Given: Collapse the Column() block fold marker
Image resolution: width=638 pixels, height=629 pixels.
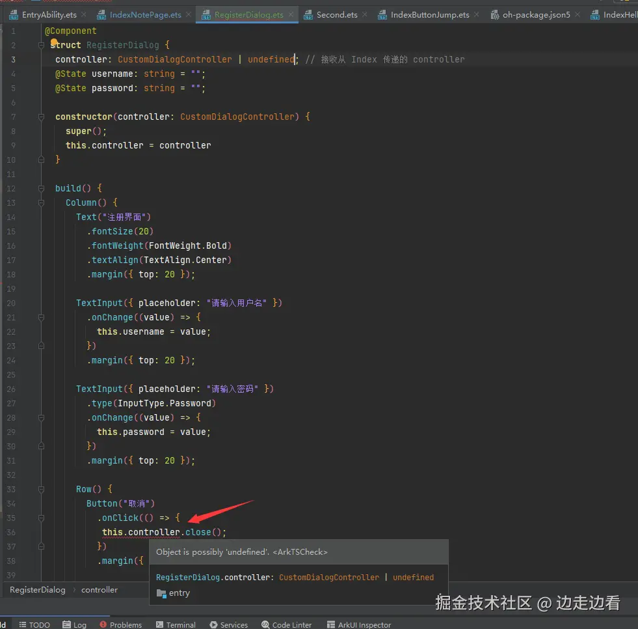Looking at the screenshot, I should click(41, 203).
